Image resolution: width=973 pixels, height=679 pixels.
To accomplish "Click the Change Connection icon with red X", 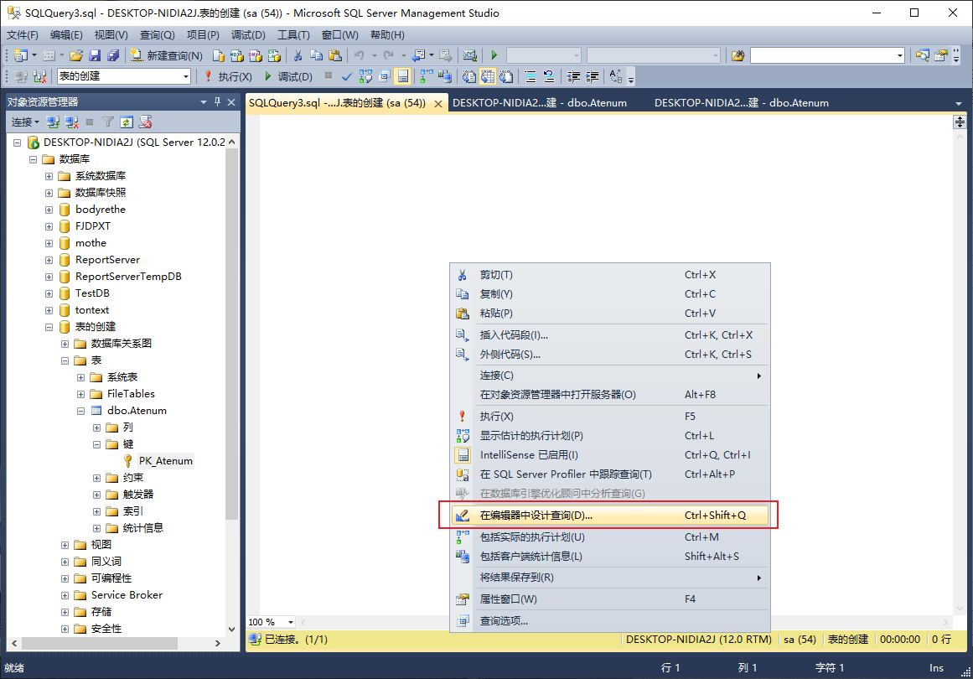I will (40, 76).
